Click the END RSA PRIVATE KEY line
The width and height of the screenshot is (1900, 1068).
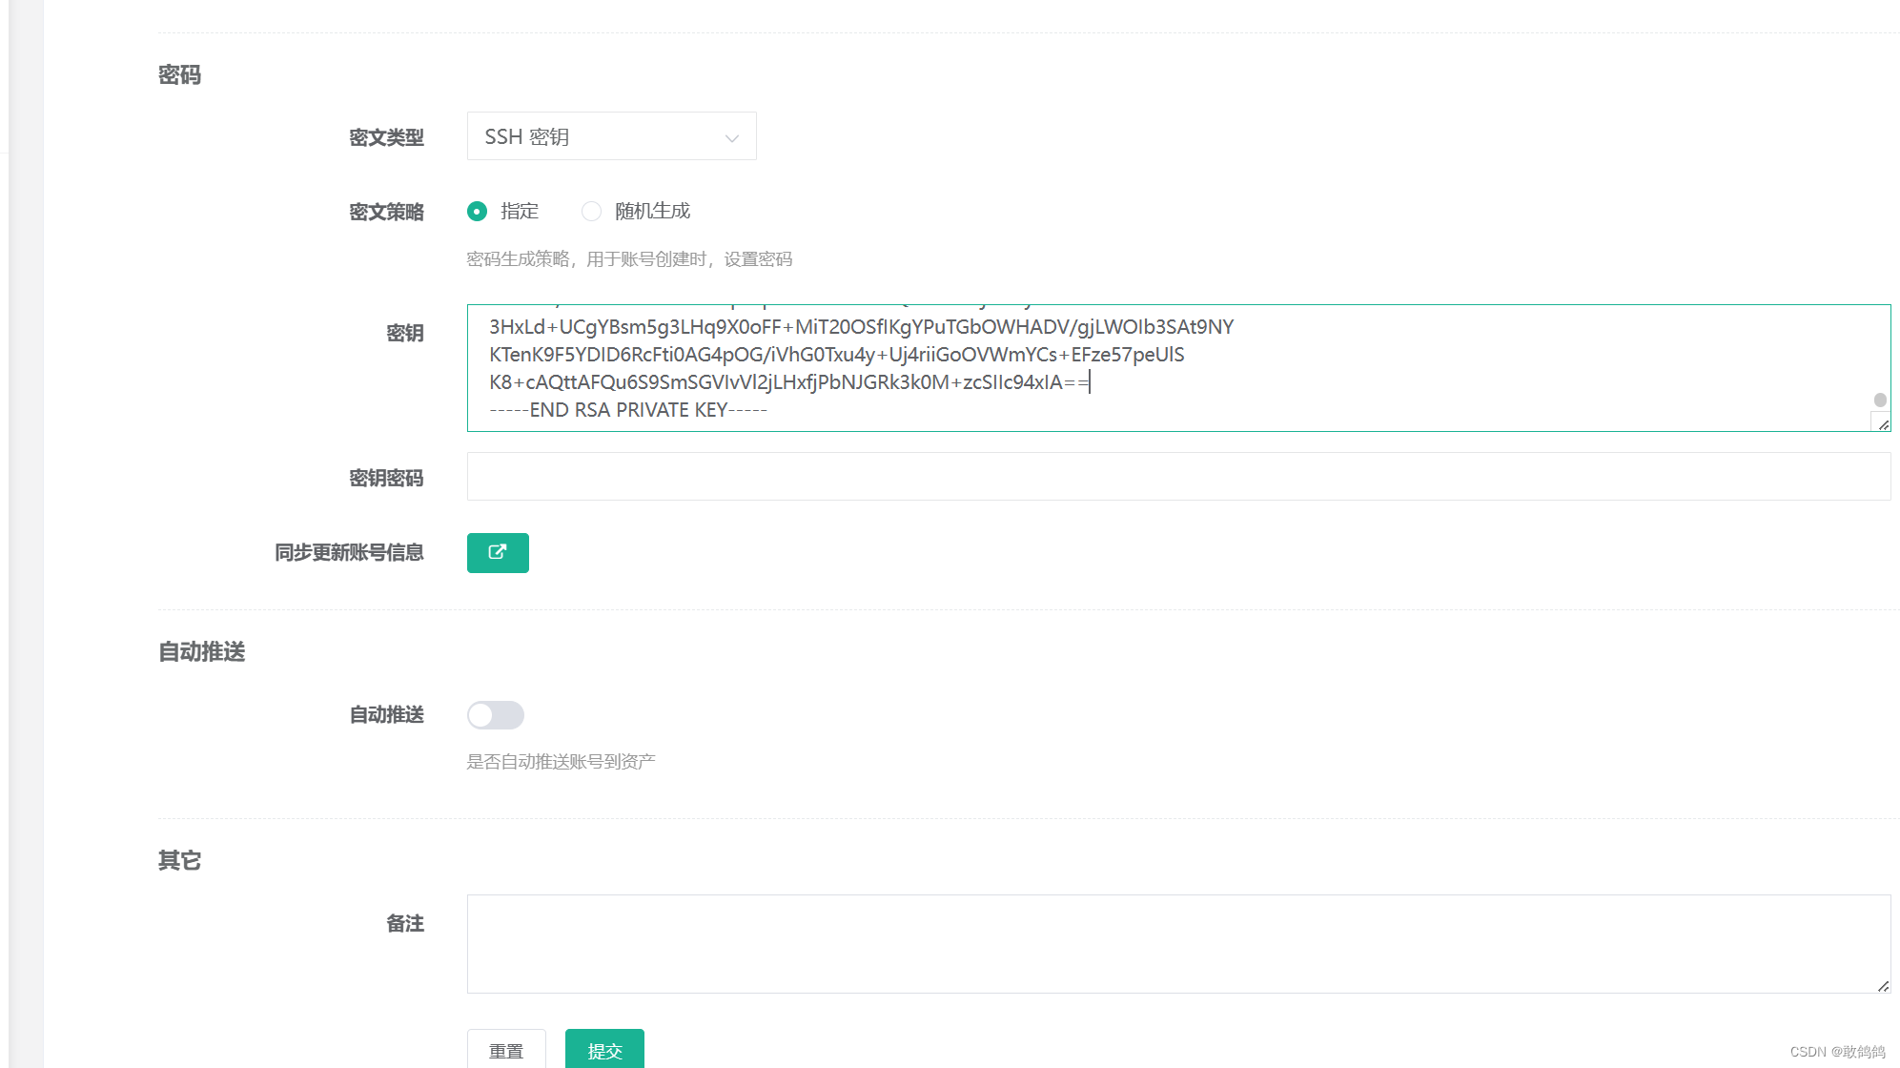(x=628, y=410)
